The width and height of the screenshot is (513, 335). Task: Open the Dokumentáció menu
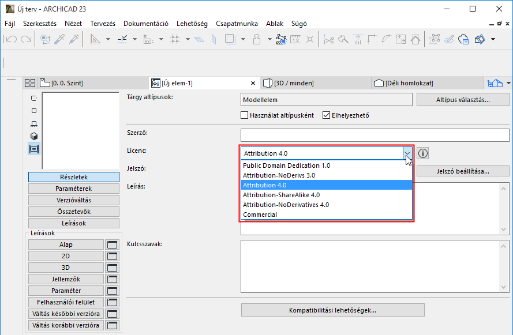click(x=146, y=24)
